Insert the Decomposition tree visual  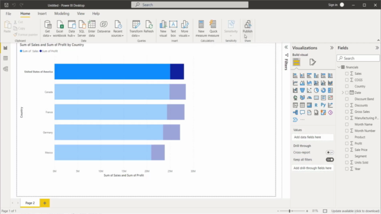(x=295, y=112)
